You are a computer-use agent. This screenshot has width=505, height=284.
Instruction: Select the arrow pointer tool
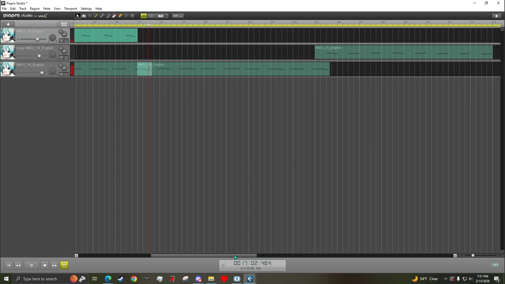[78, 16]
